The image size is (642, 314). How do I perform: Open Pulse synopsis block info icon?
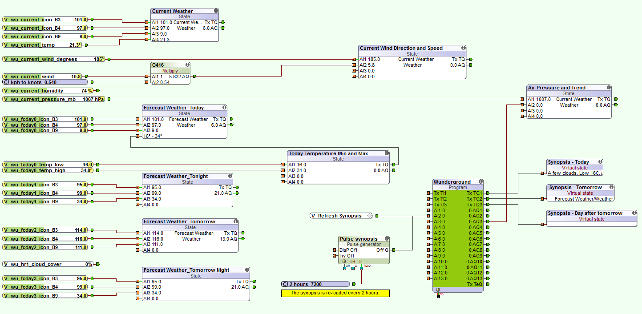[386, 239]
